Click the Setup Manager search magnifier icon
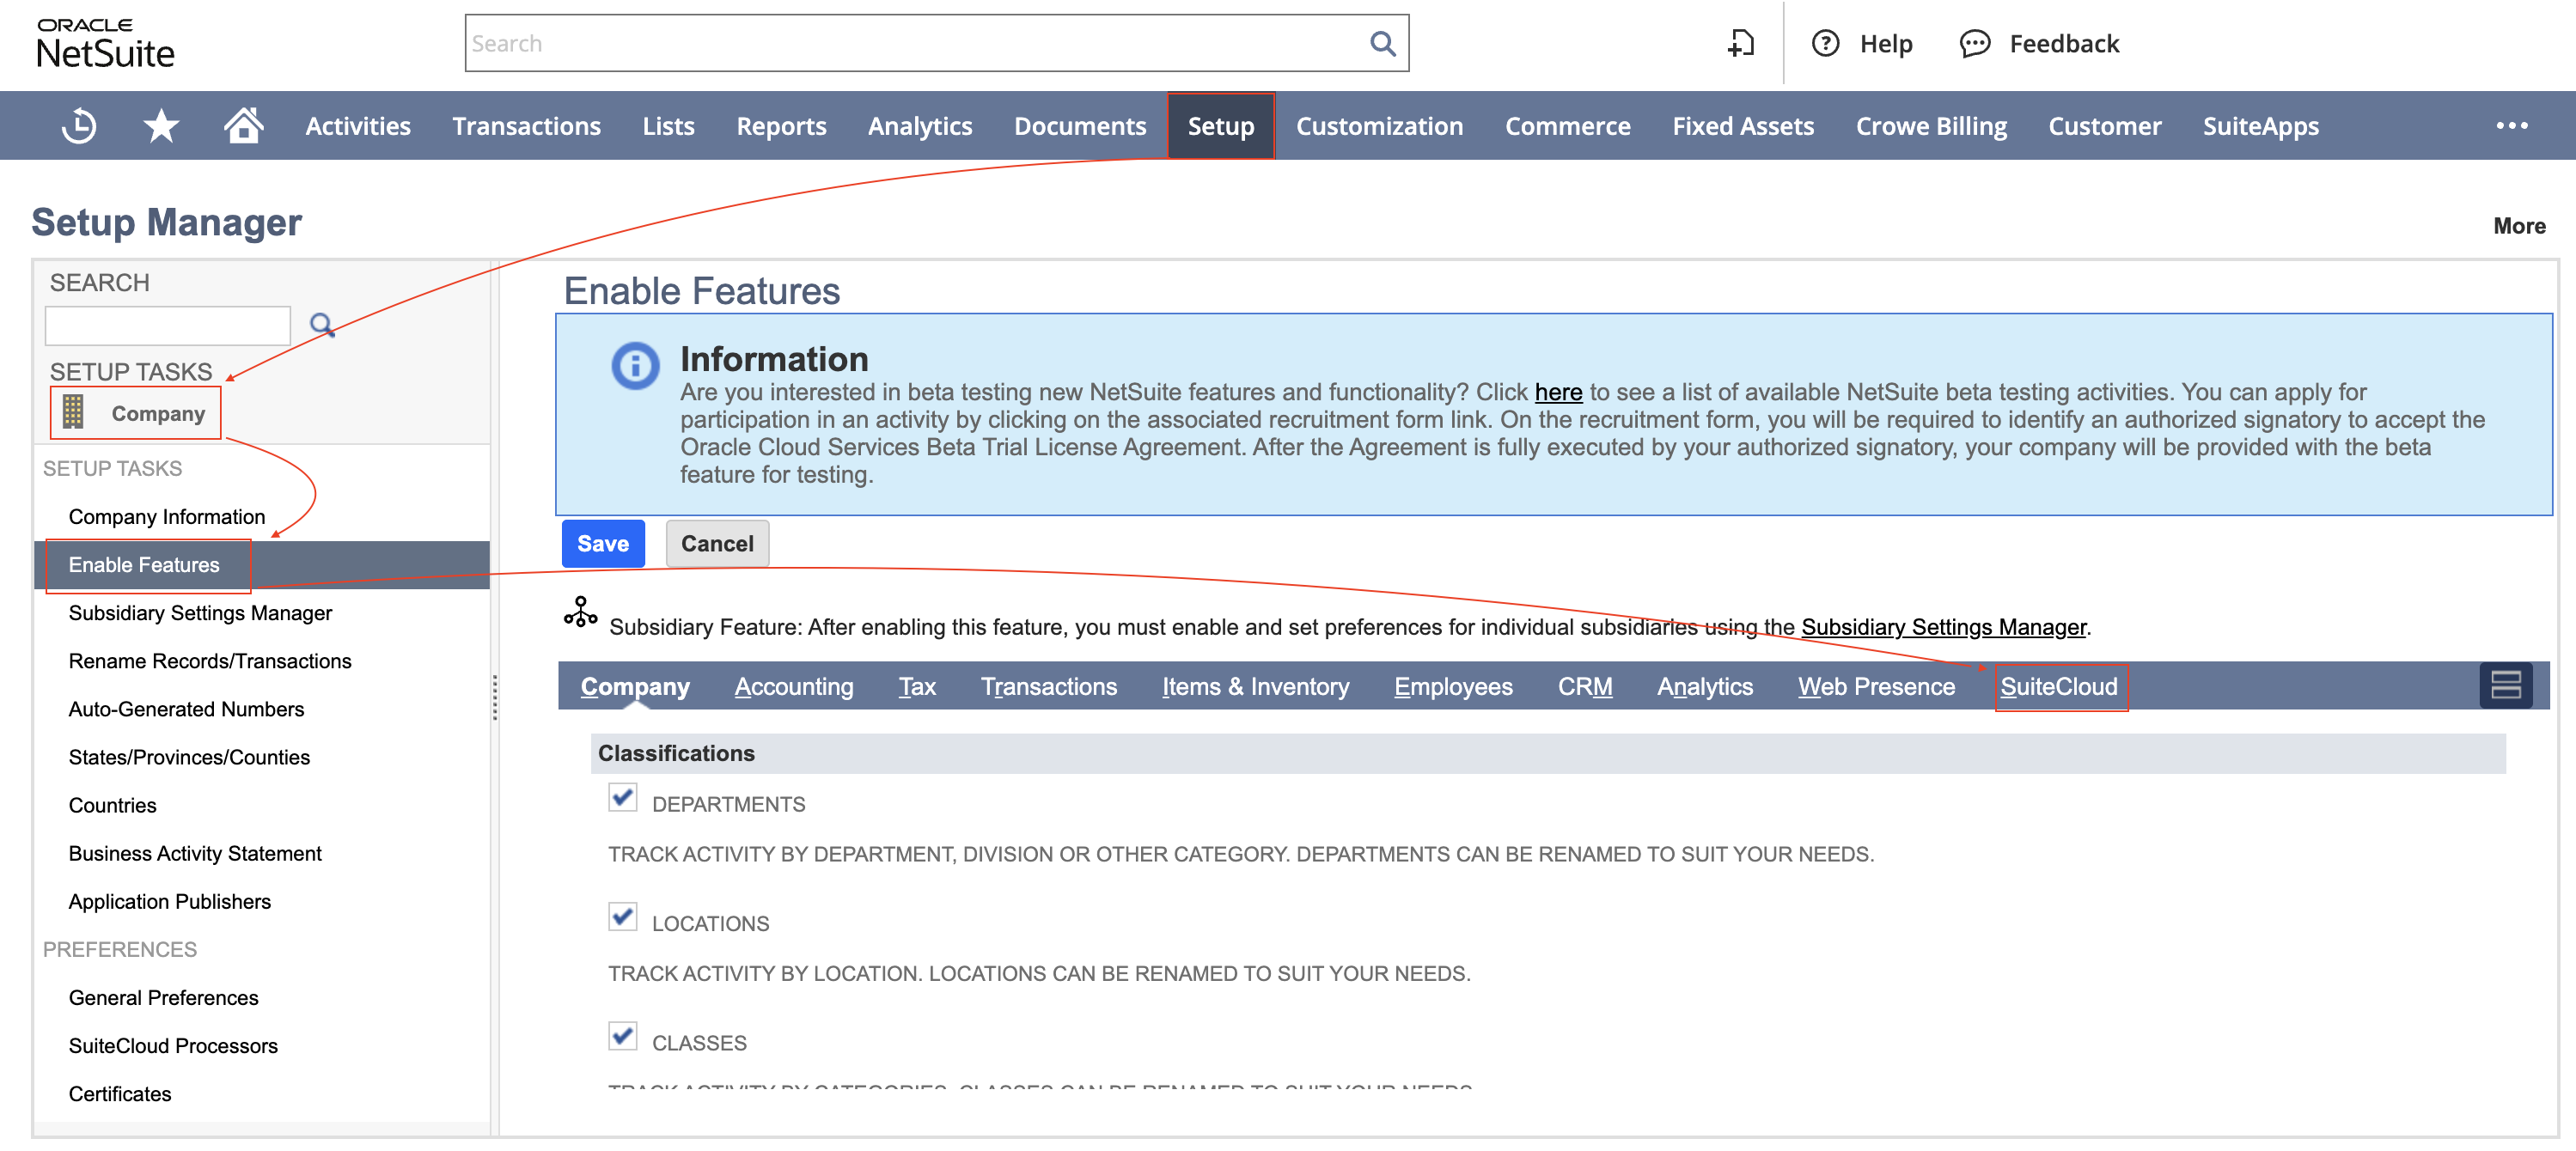 pyautogui.click(x=321, y=325)
